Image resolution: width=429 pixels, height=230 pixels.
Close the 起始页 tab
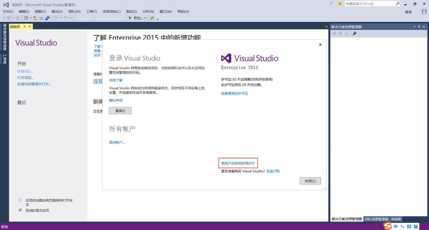pyautogui.click(x=30, y=26)
